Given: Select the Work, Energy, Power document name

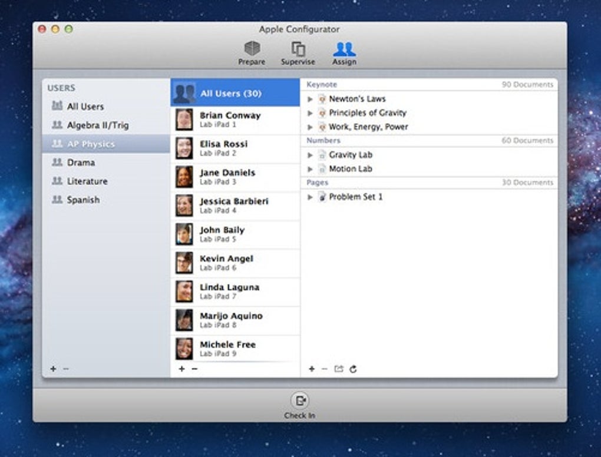Looking at the screenshot, I should [x=368, y=127].
